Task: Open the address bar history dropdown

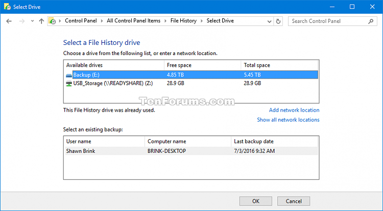Action: click(x=269, y=21)
